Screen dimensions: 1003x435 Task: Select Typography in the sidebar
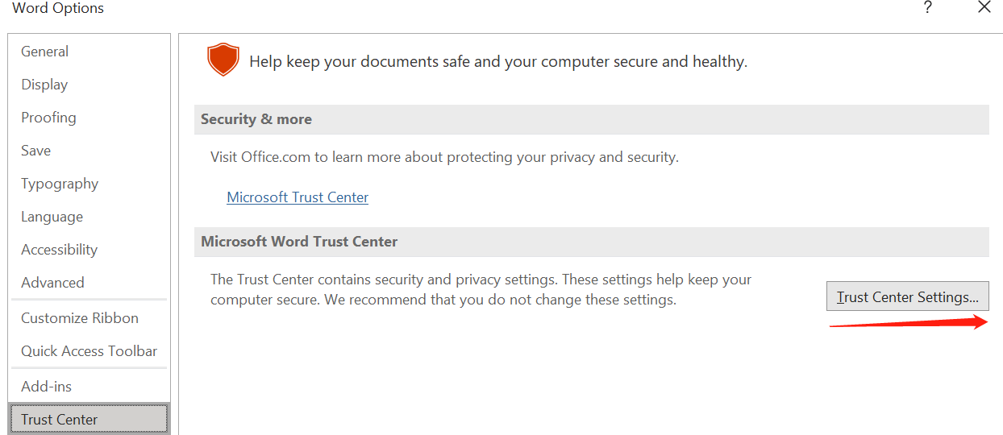point(60,184)
